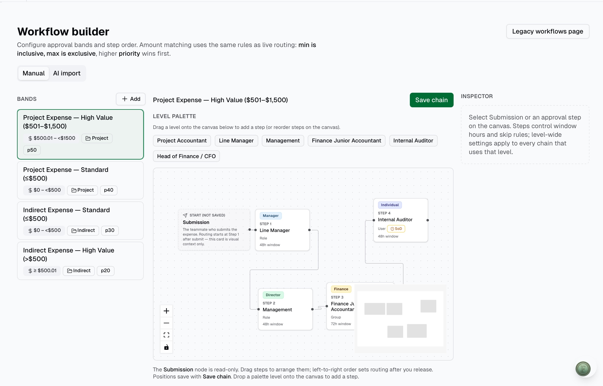Click the Individual badge on Step 4
This screenshot has width=603, height=386.
click(390, 205)
